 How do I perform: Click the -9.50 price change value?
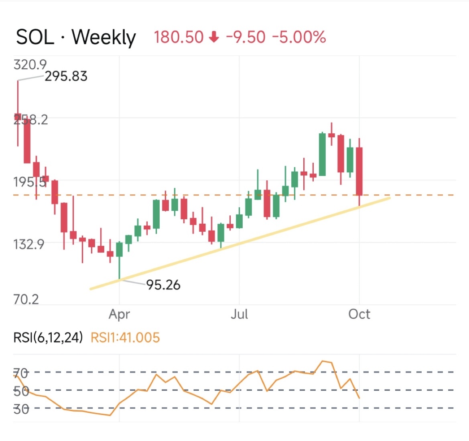point(246,37)
